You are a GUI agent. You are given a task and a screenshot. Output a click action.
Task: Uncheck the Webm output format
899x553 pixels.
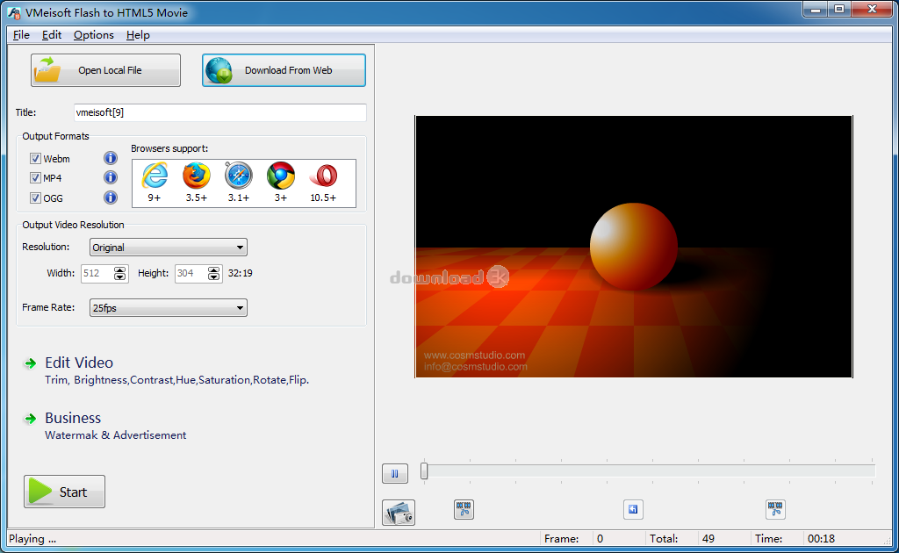point(35,159)
